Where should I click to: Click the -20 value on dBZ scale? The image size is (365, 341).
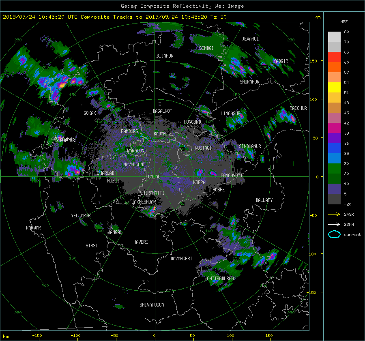(347, 204)
